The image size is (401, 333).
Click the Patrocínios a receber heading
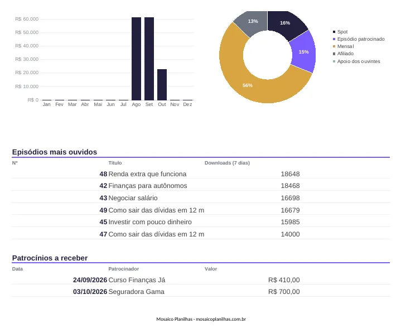[50, 258]
